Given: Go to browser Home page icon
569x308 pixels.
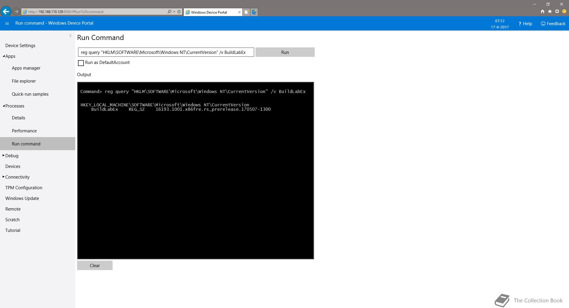Looking at the screenshot, I should point(542,12).
